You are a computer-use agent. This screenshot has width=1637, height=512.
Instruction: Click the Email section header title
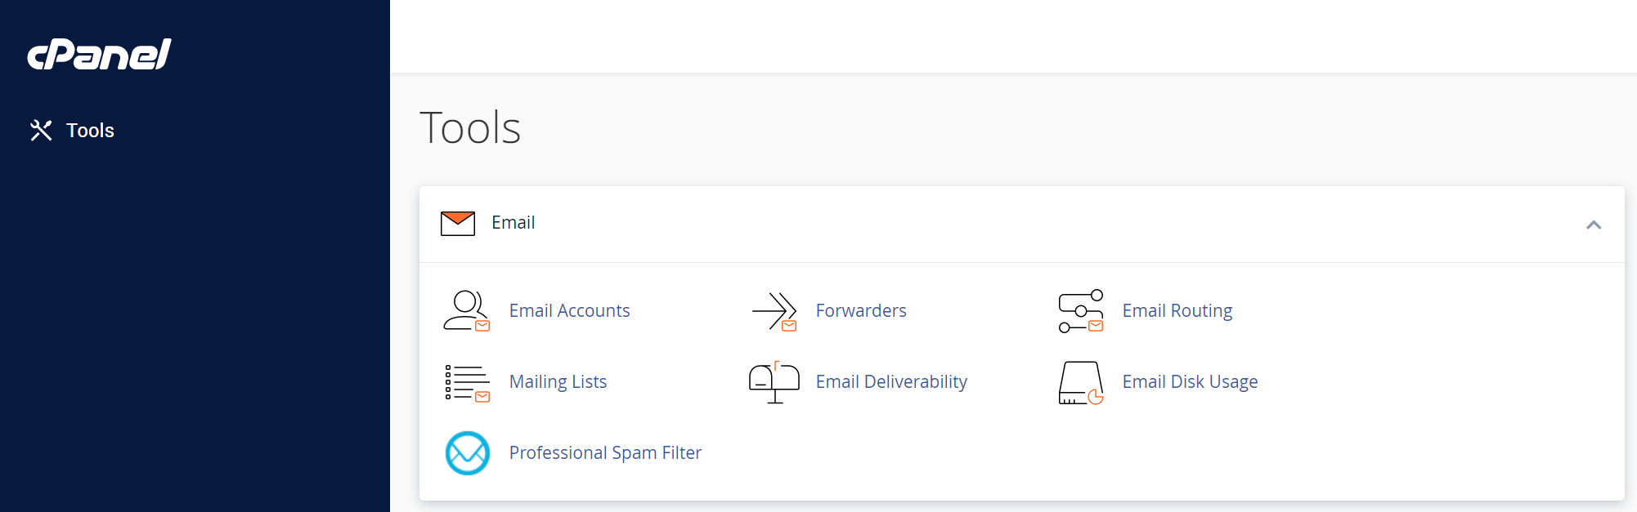pyautogui.click(x=514, y=223)
